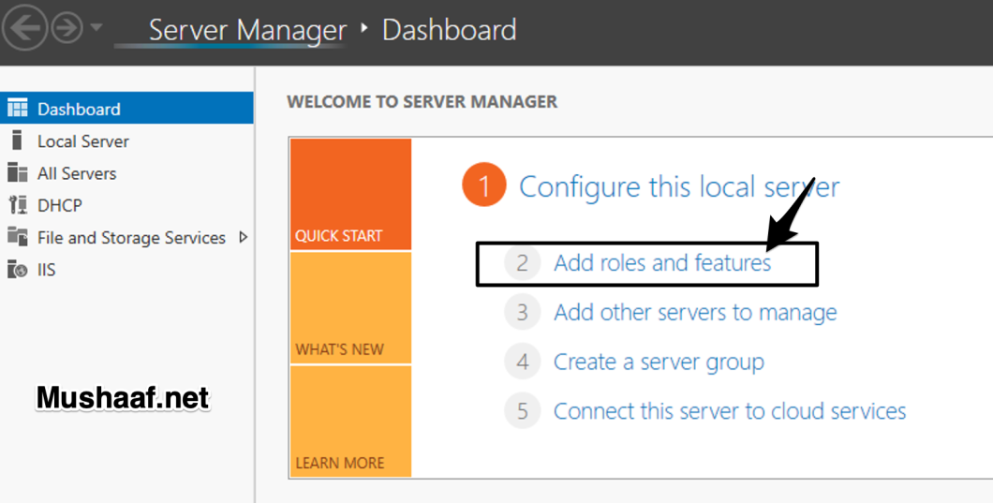The image size is (993, 503).
Task: Open the DHCP role icon
Action: click(17, 205)
